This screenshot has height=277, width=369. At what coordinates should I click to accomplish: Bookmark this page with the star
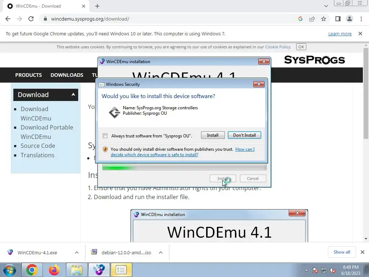pos(324,19)
